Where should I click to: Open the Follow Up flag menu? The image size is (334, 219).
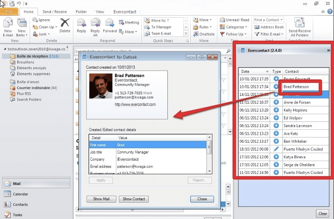[233, 34]
